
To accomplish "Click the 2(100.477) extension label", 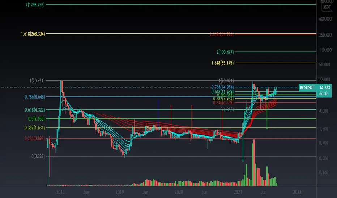I will tap(225, 52).
